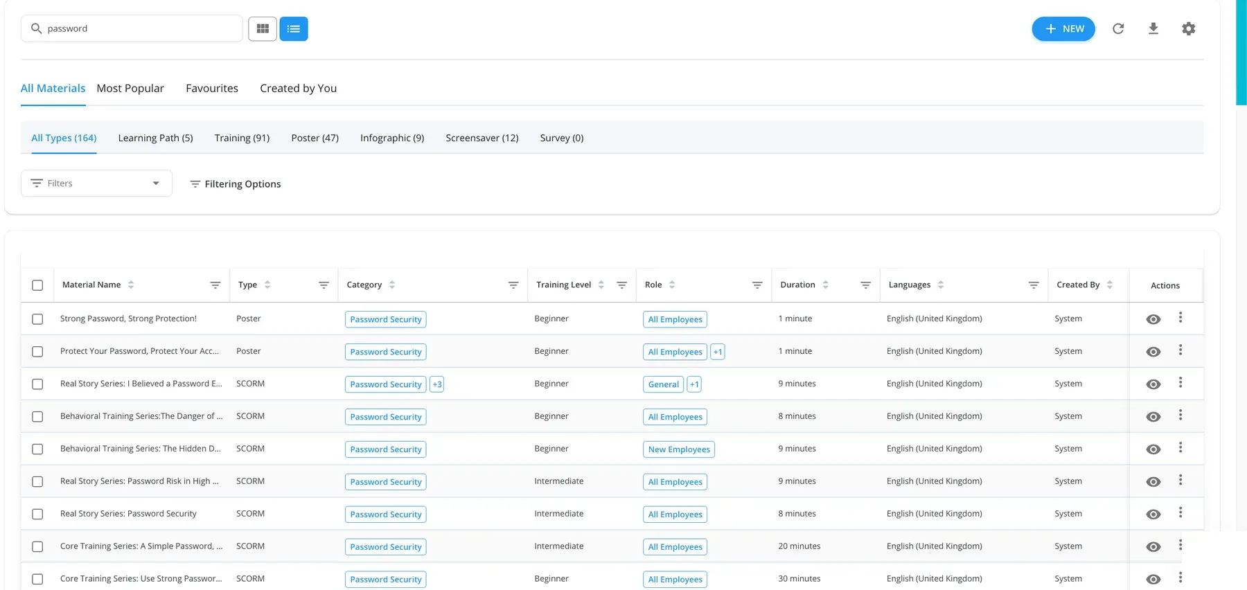Sort by Training Level
This screenshot has width=1247, height=590.
coord(601,285)
